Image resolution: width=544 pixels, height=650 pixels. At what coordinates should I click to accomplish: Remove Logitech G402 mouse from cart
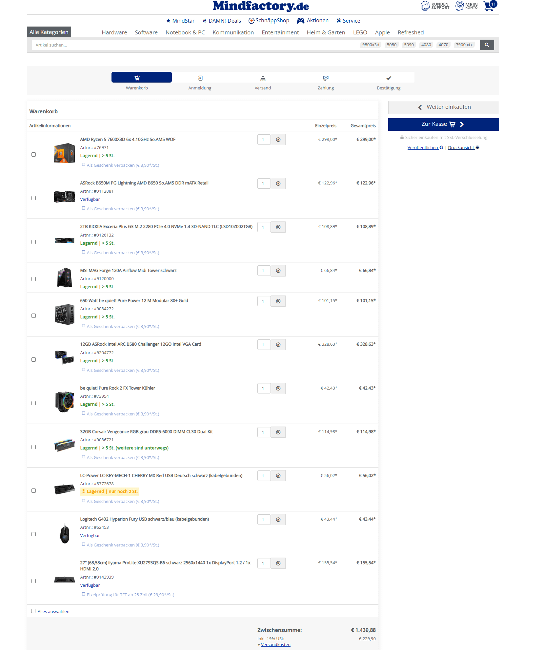coord(278,520)
